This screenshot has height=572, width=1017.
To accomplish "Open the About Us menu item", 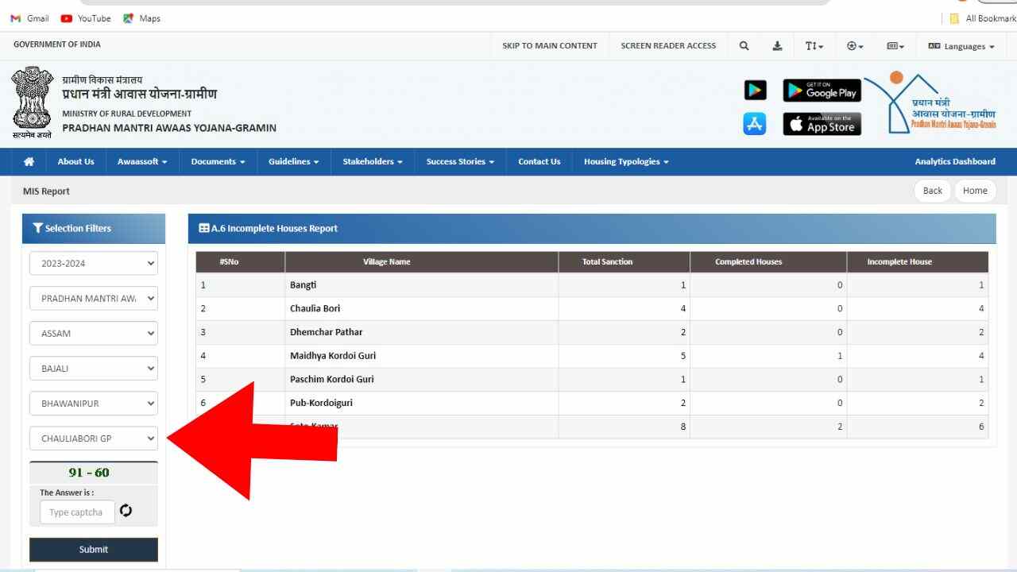I will click(x=75, y=161).
